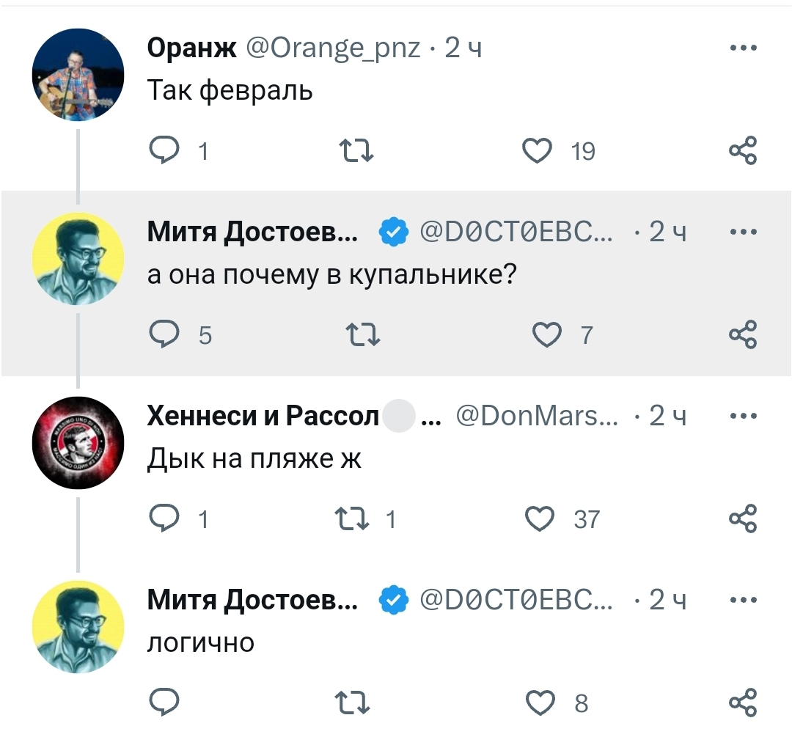Open more options on the swimsuit question tweet
This screenshot has width=792, height=737.
[743, 232]
